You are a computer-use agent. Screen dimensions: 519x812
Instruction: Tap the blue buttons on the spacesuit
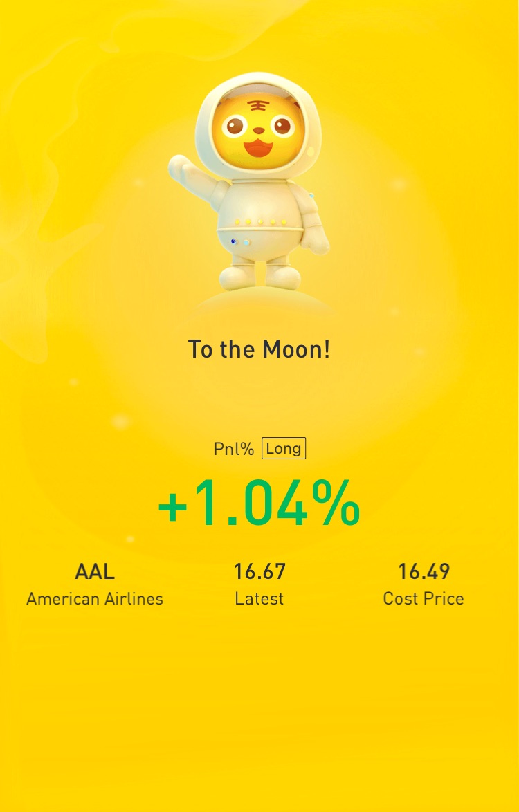[x=240, y=242]
